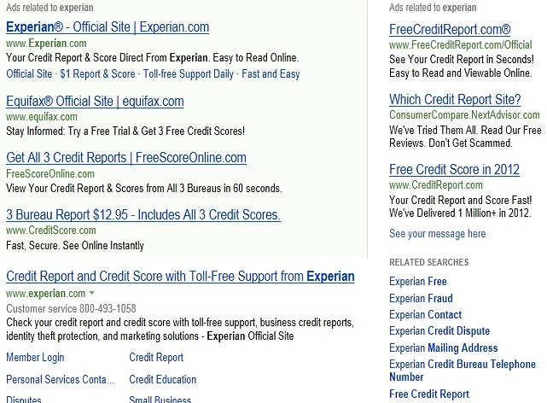Follow the 'Toll-free Support Daily' sitelink
Image resolution: width=547 pixels, height=403 pixels.
[189, 74]
